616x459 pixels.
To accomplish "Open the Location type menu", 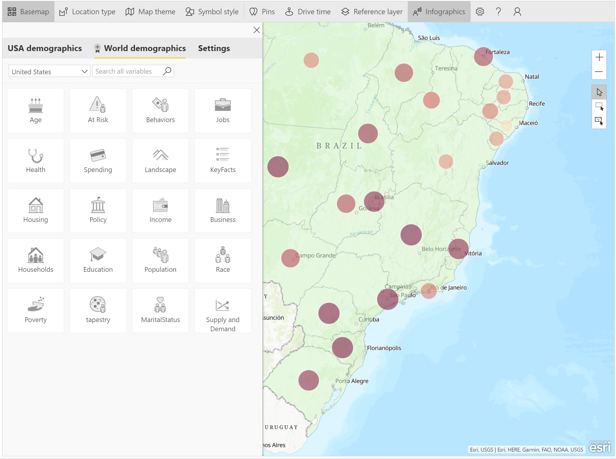I will click(x=87, y=12).
